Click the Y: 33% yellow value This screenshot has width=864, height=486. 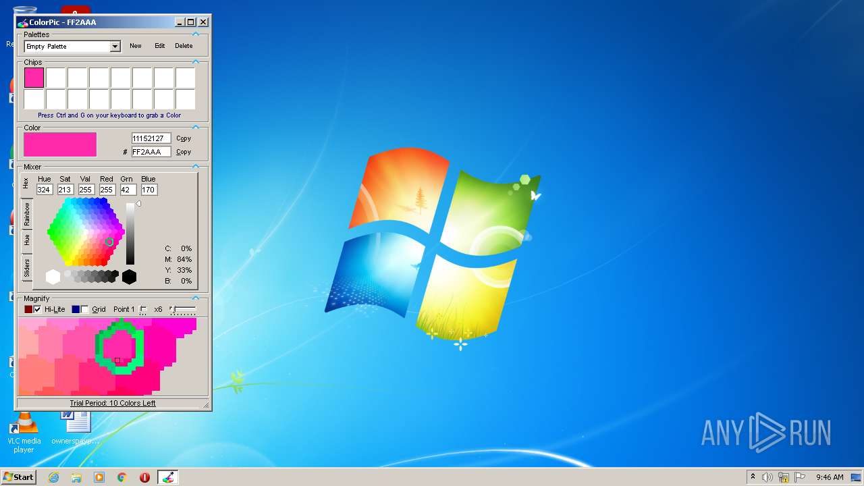pos(178,270)
